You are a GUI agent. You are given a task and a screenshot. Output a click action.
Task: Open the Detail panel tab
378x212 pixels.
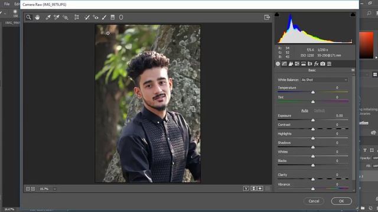tap(291, 64)
